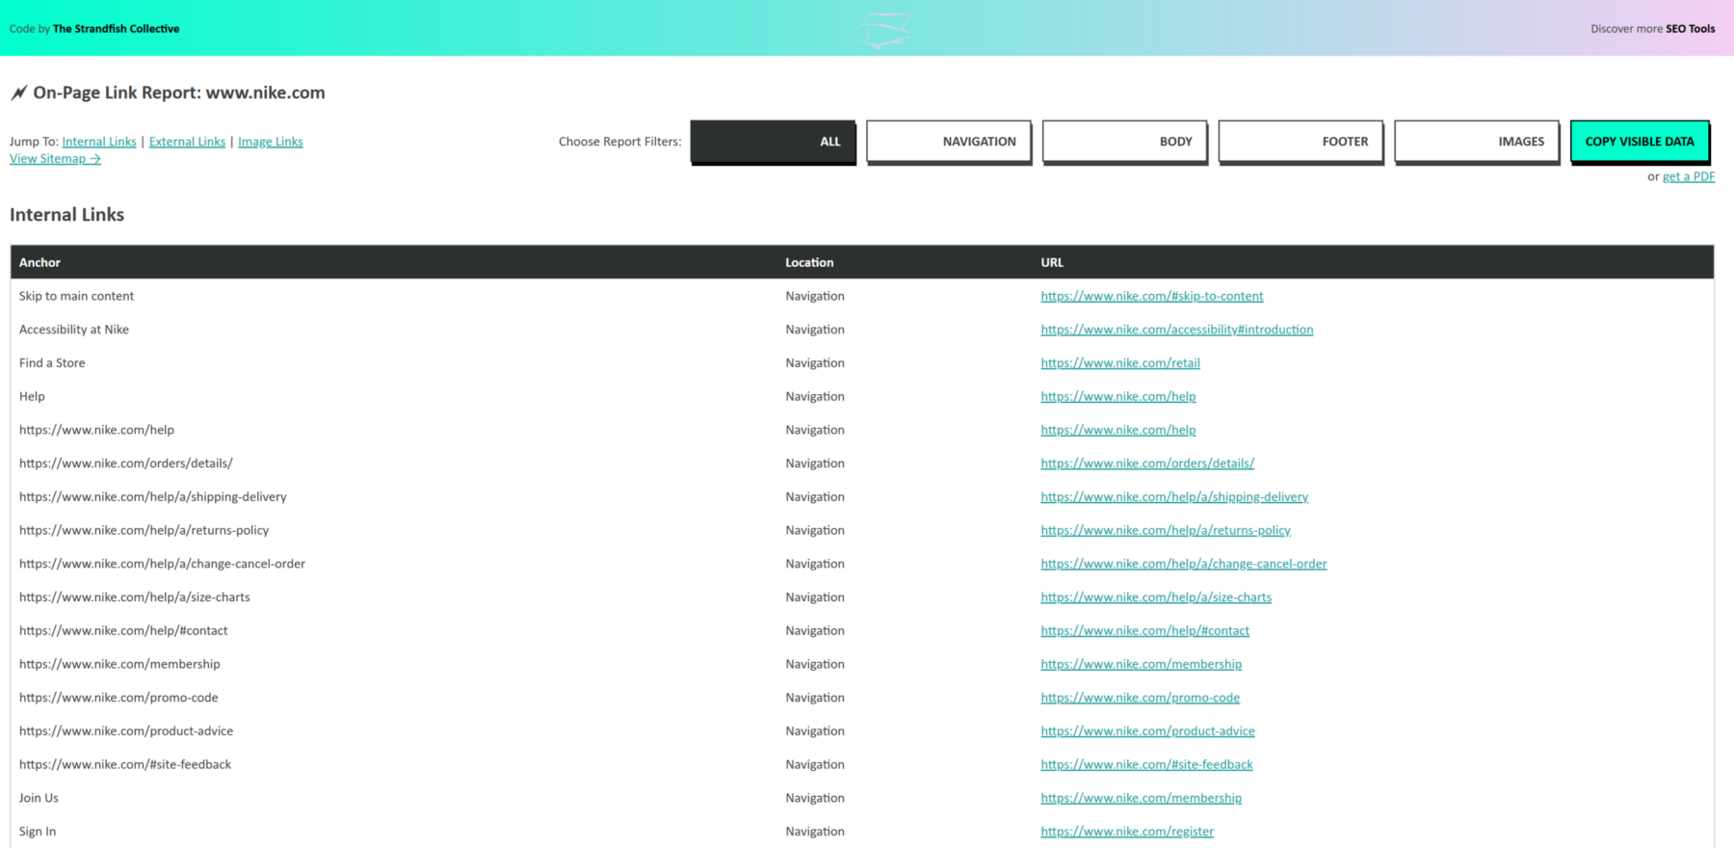Image resolution: width=1734 pixels, height=848 pixels.
Task: Click the URL column header
Action: (x=1052, y=262)
